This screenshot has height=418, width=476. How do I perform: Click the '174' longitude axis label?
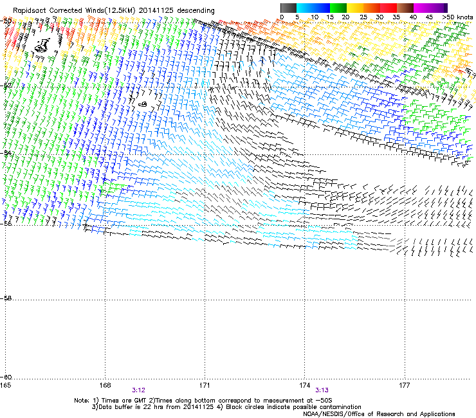[x=304, y=385]
